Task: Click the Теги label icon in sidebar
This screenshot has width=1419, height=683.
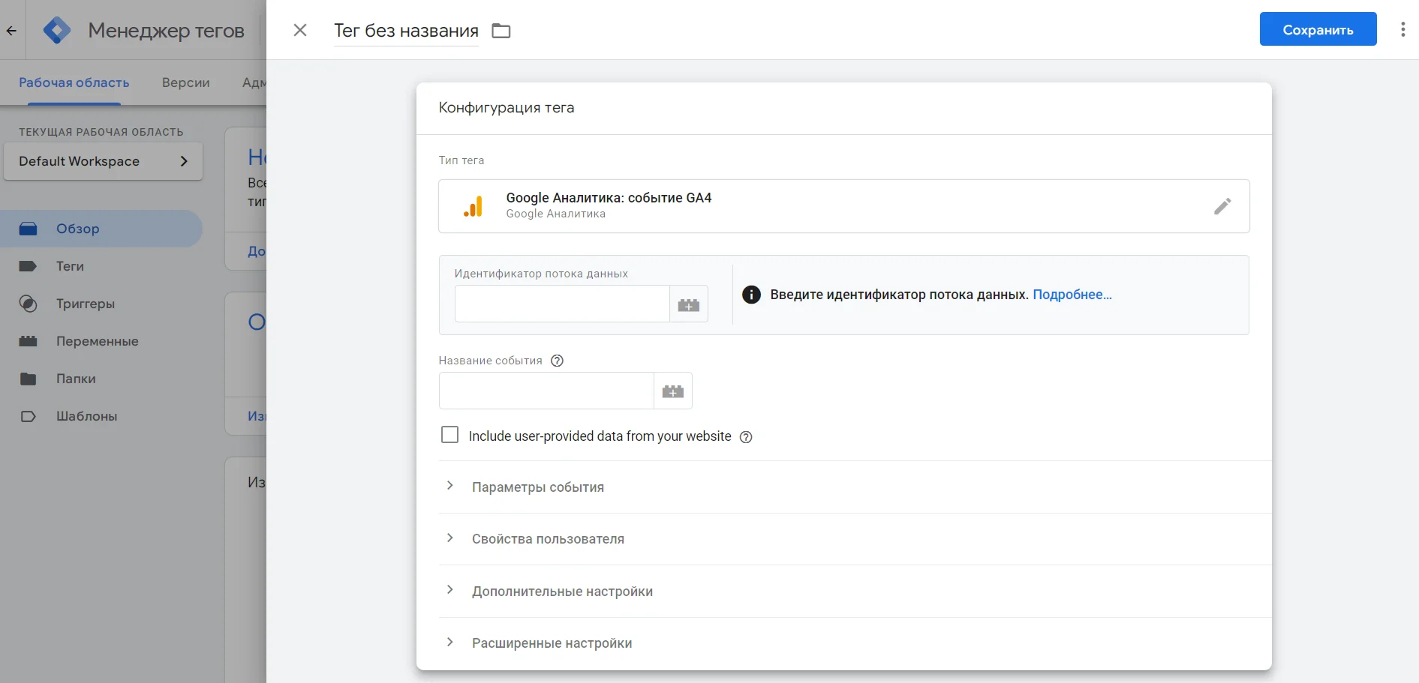Action: tap(28, 266)
